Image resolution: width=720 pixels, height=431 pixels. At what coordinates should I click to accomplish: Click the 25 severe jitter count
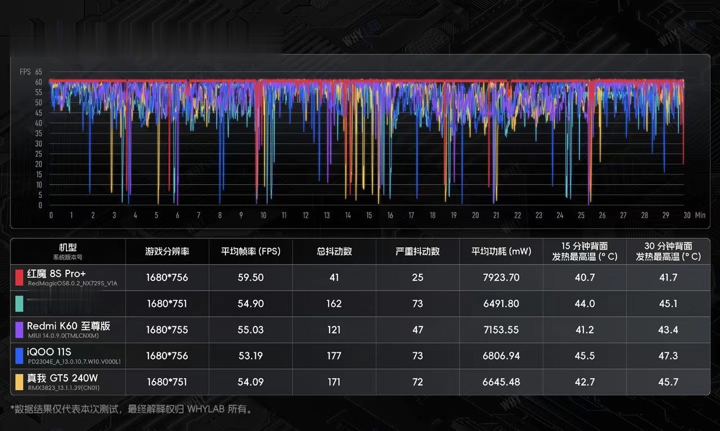(417, 278)
